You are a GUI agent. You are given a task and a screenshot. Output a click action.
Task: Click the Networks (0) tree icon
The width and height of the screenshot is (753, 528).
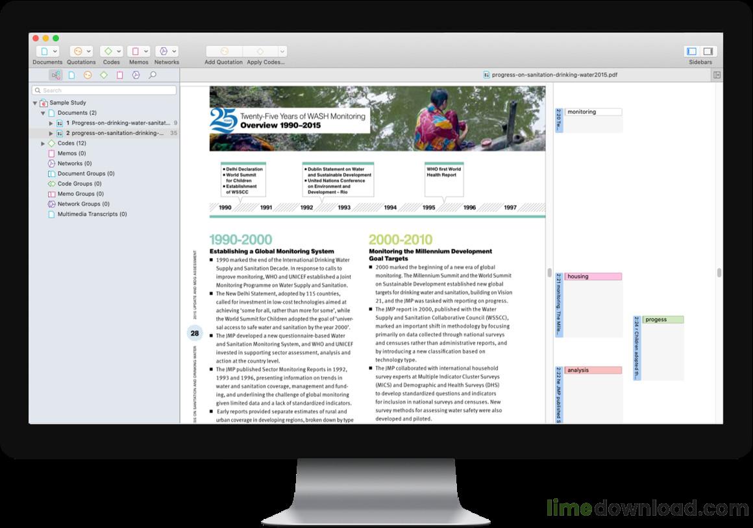51,163
